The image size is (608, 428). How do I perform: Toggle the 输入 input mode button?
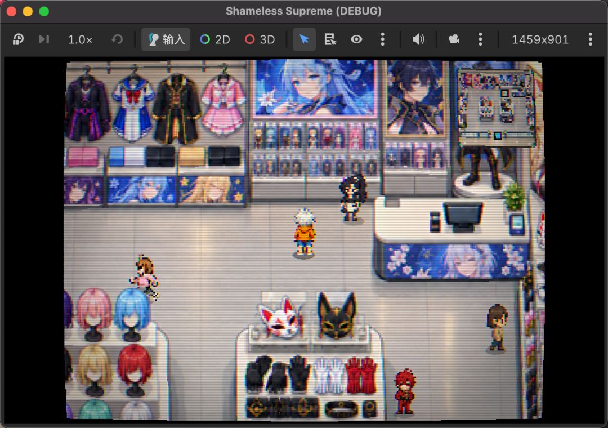point(166,39)
